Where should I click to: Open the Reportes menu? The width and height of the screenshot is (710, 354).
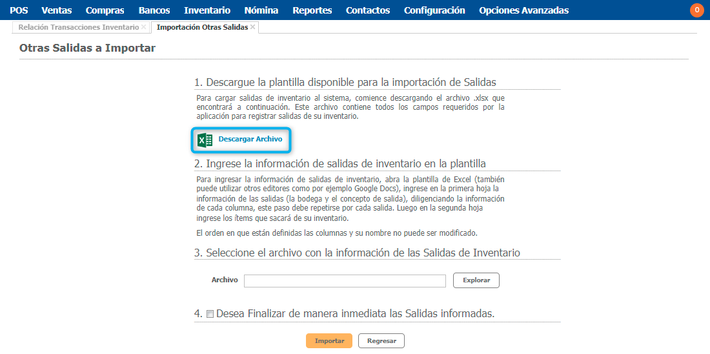coord(312,10)
